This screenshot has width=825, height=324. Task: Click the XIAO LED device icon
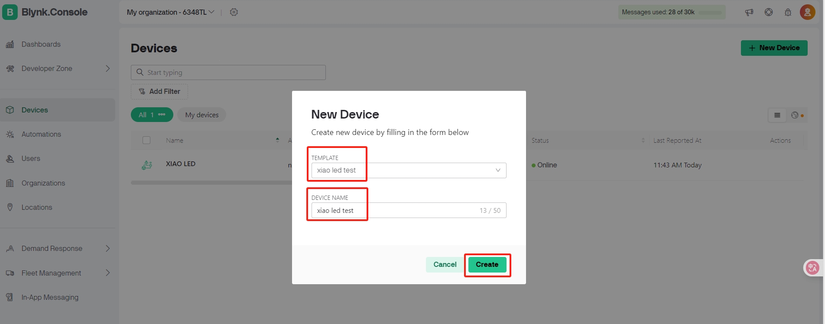tap(147, 165)
